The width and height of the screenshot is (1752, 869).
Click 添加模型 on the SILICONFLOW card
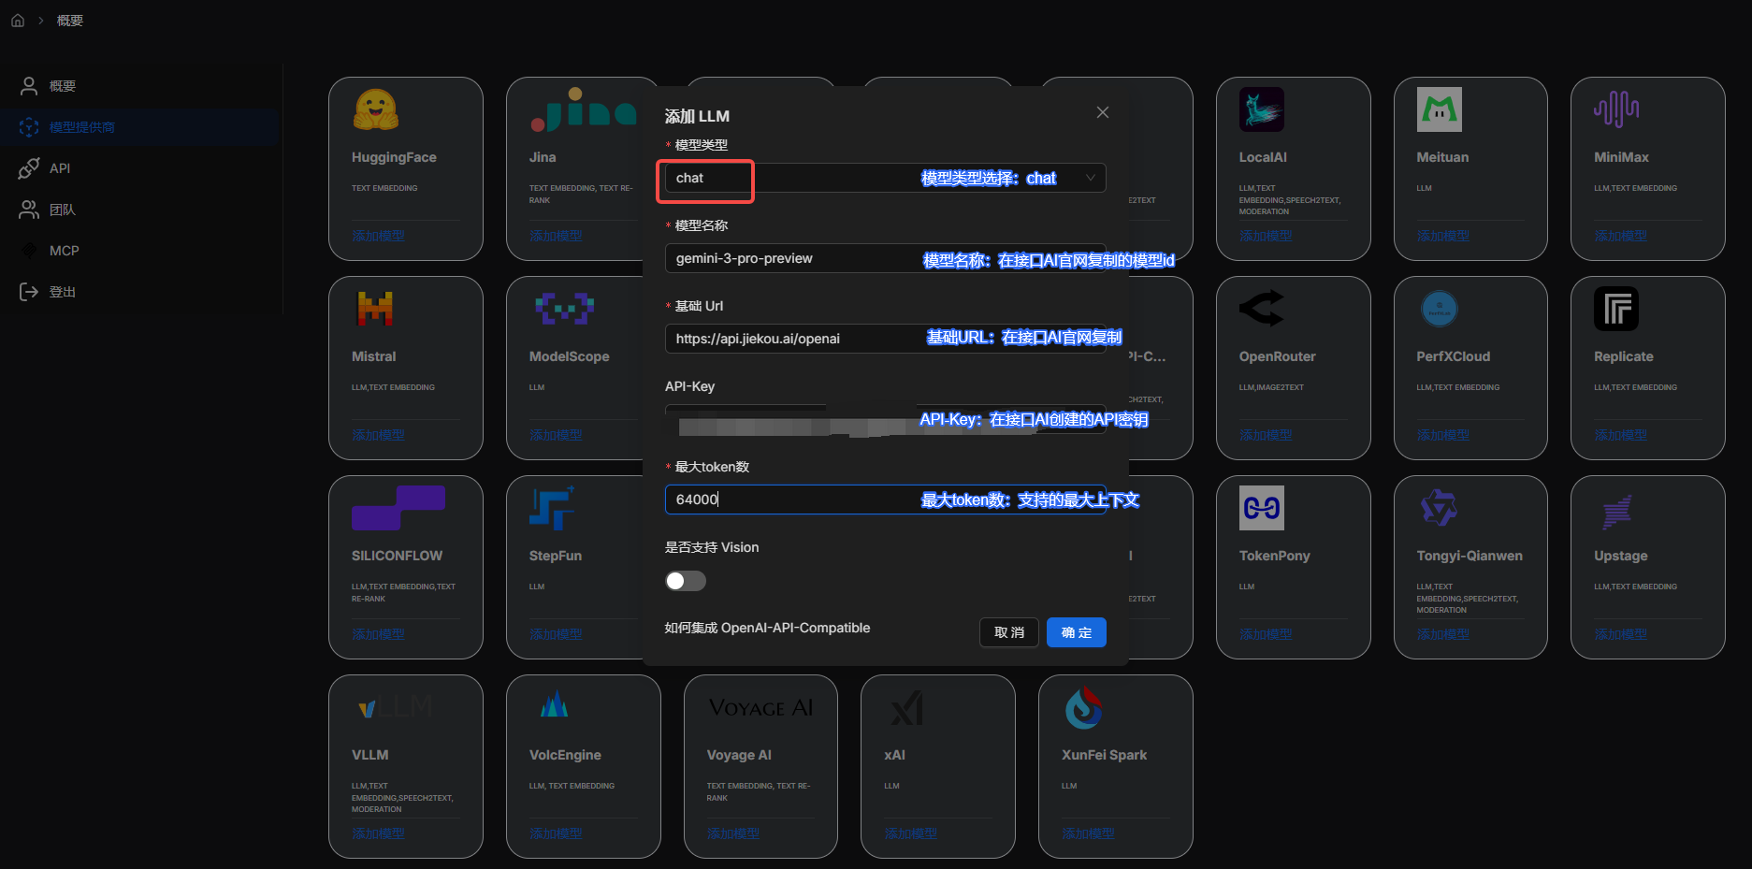tap(379, 634)
